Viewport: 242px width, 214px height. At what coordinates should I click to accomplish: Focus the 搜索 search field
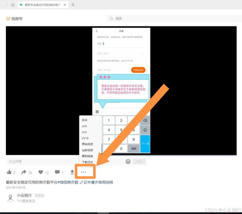[x=174, y=19]
